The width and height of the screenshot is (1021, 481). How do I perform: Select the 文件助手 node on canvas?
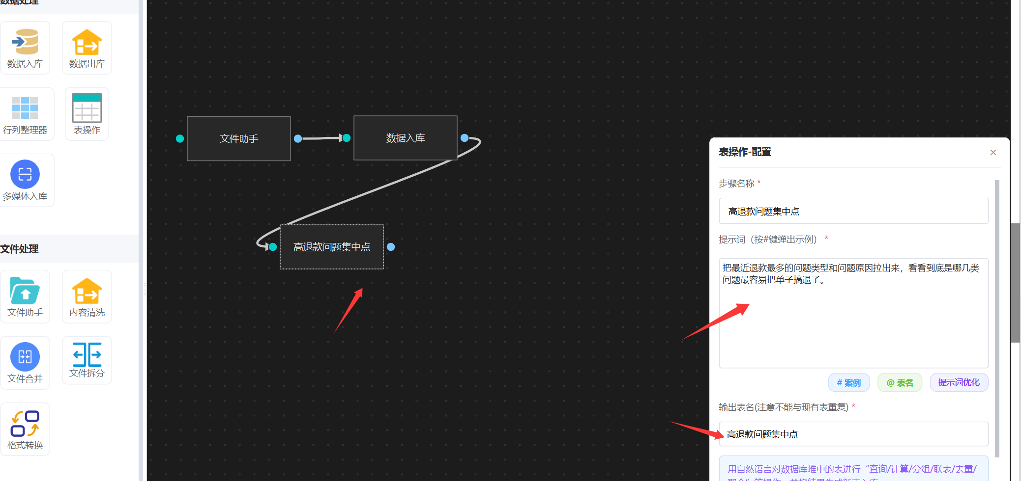[x=239, y=139]
